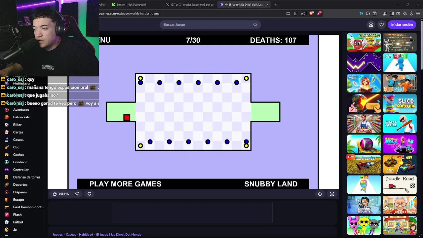Click the search magnifier in Buscar Juego

coord(255,24)
